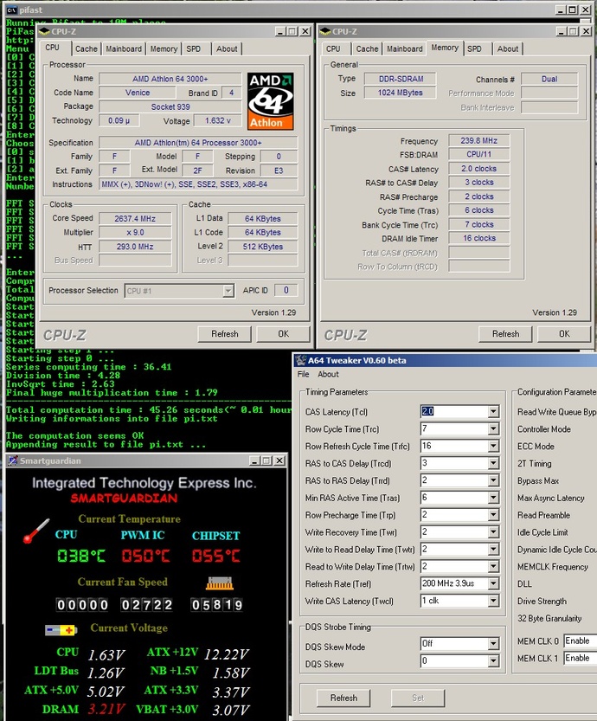Expand the Row Refresh Cycle Time dropdown

coord(493,446)
